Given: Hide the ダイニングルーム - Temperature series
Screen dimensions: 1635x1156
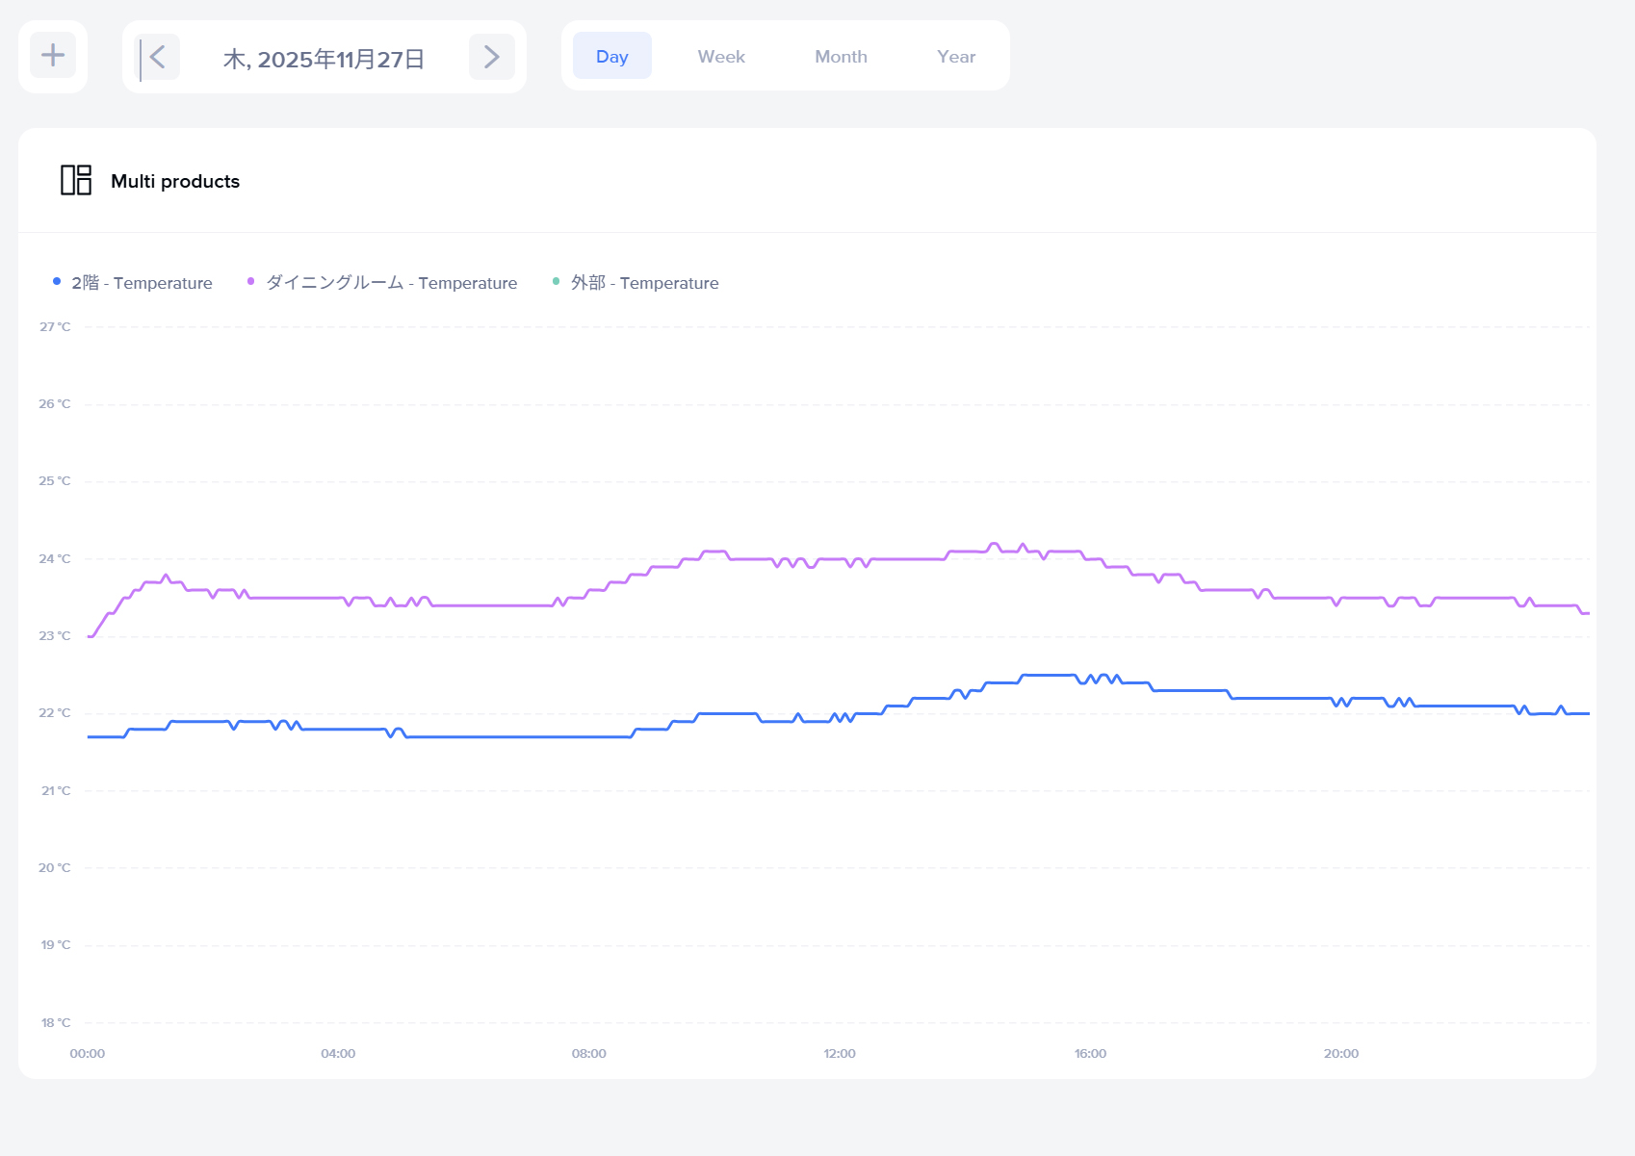Looking at the screenshot, I should coord(391,283).
